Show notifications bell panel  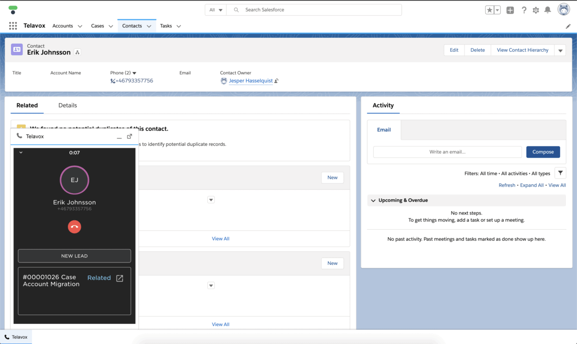tap(547, 10)
